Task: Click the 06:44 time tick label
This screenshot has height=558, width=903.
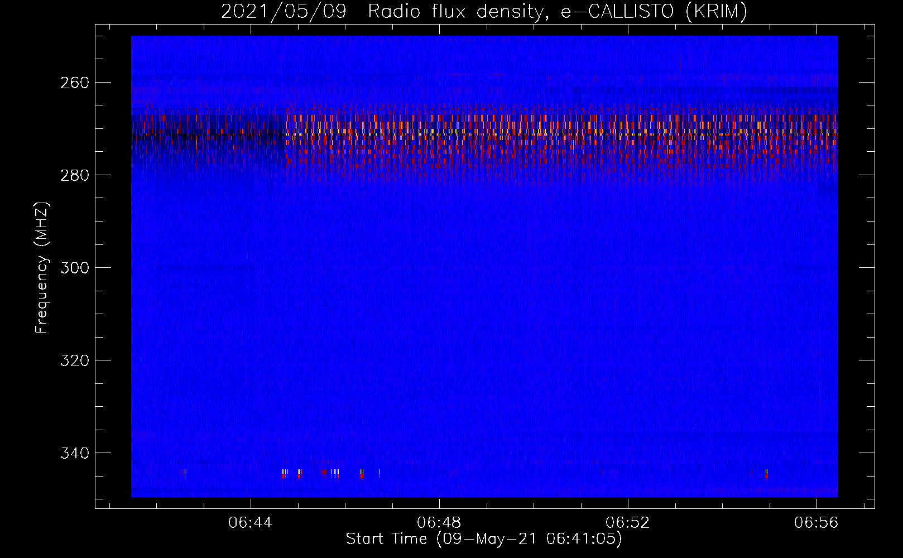Action: tap(251, 523)
